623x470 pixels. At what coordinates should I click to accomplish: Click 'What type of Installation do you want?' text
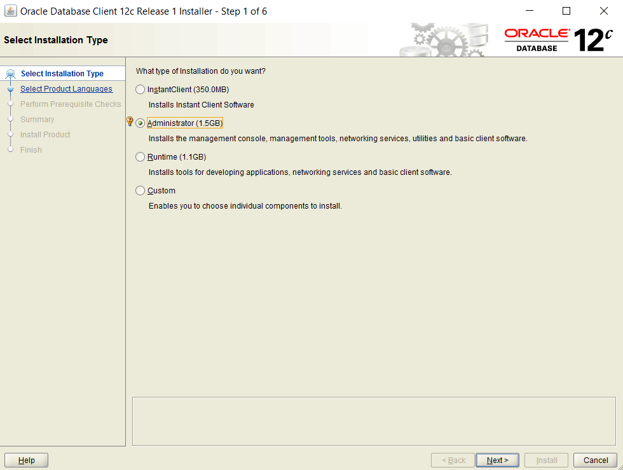[201, 71]
